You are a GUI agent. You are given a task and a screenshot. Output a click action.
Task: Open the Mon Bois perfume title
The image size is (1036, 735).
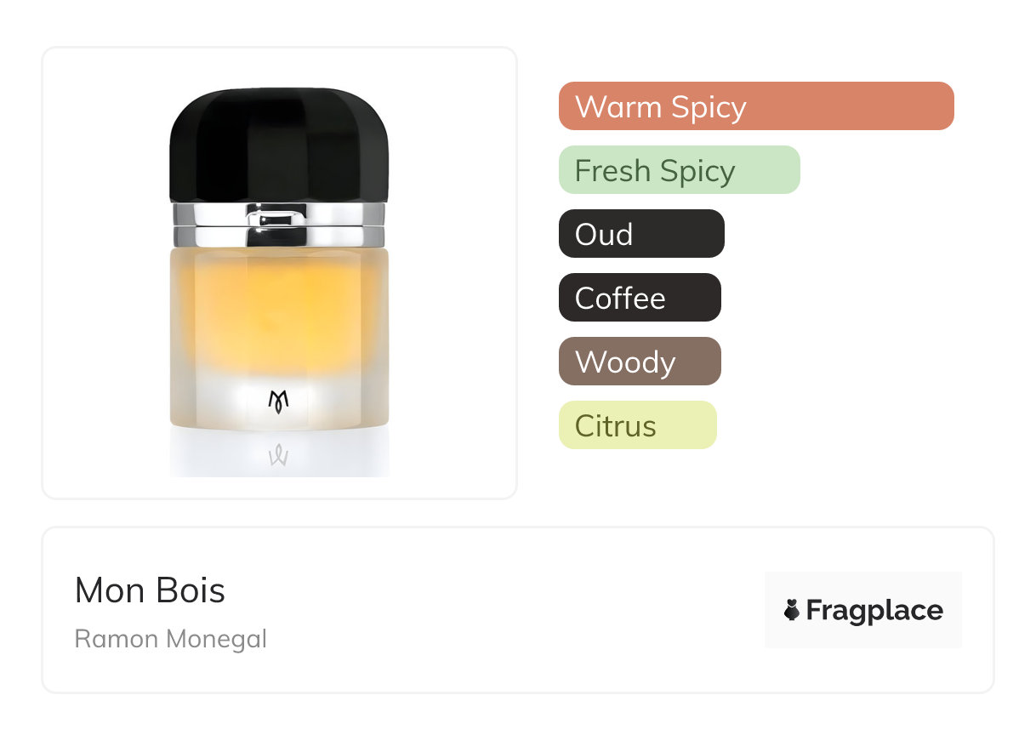pos(150,590)
